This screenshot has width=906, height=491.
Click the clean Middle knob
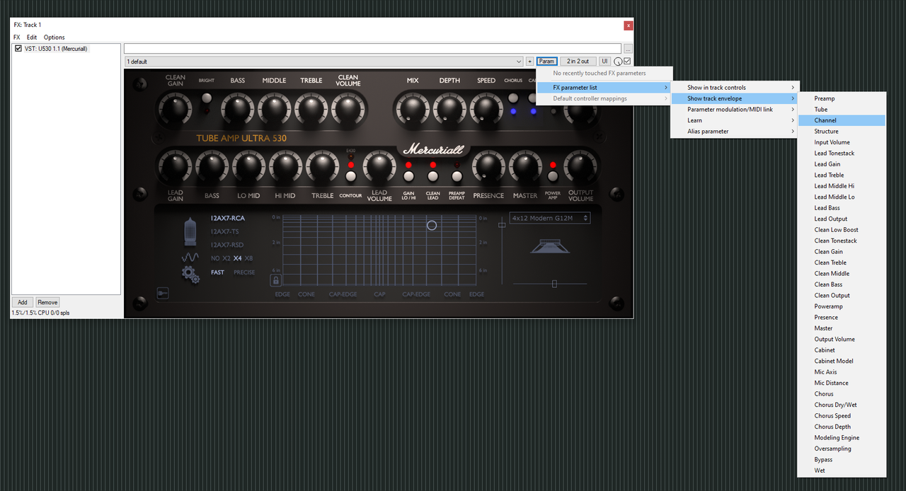[x=275, y=108]
